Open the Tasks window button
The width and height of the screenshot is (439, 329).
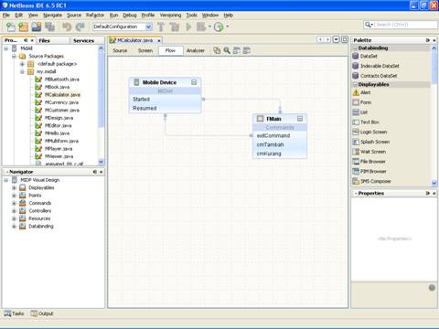tap(14, 313)
